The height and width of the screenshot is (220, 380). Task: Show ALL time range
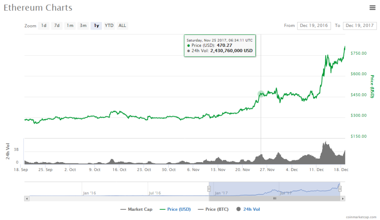[x=122, y=26]
